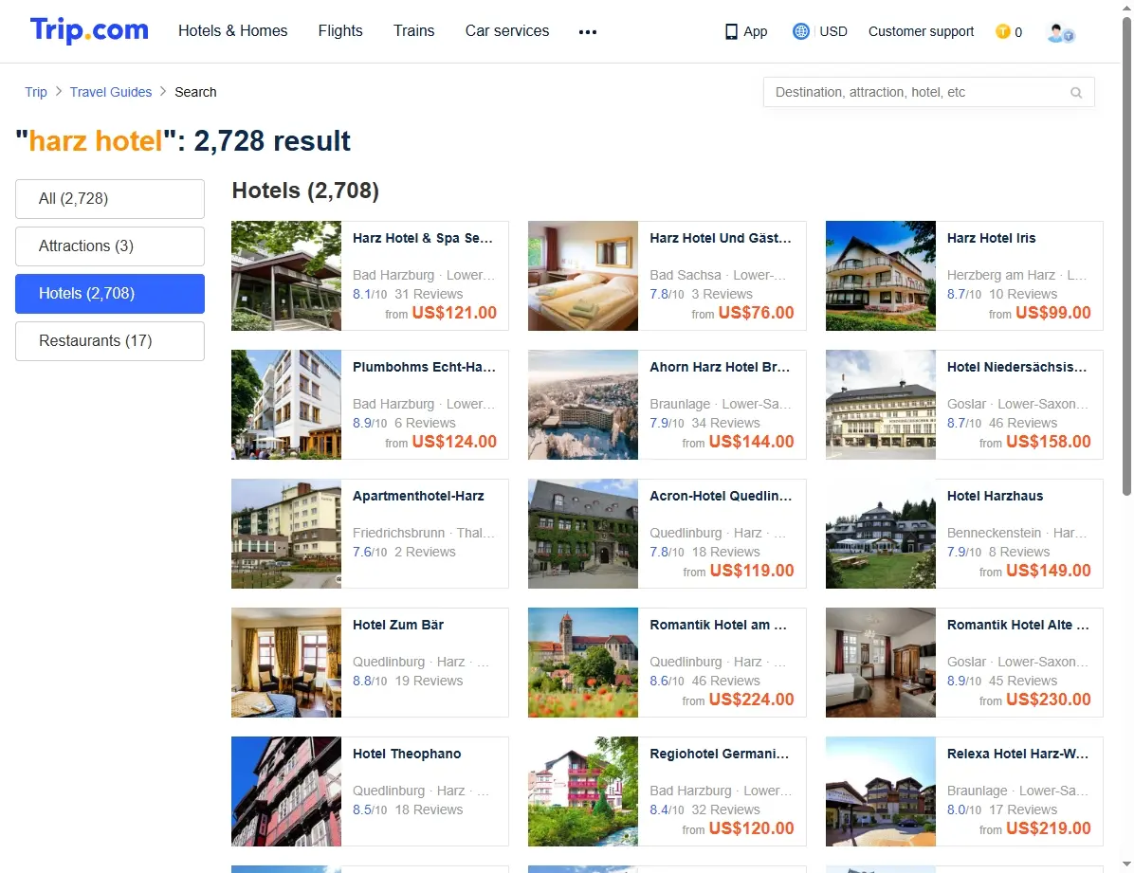Open Regiohotel Germani... photo

(x=583, y=791)
